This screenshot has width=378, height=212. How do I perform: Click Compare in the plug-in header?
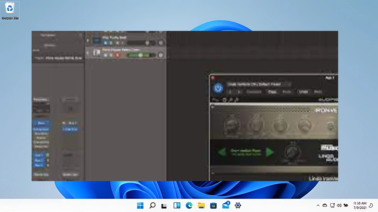[254, 92]
